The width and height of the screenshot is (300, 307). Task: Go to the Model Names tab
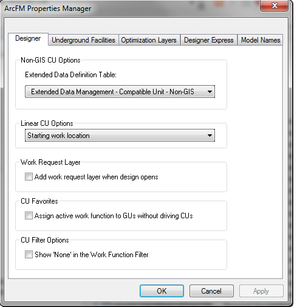pos(260,40)
